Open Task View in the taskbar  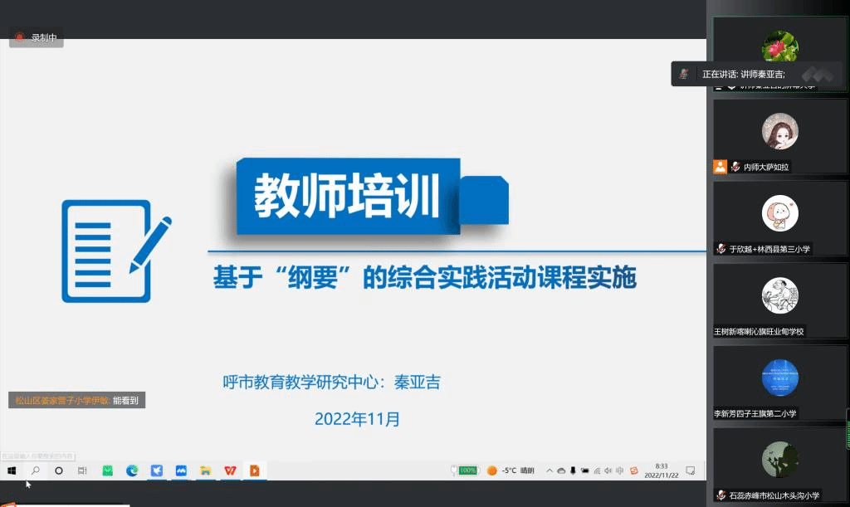coord(82,470)
